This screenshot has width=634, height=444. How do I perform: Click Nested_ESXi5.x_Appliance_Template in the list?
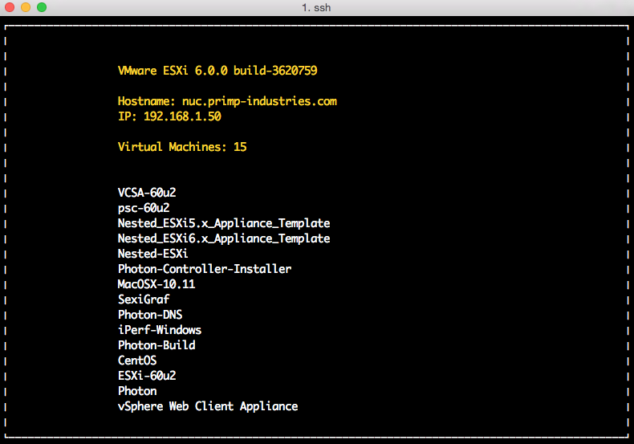tap(224, 223)
